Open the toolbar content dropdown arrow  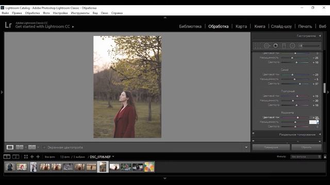[x=246, y=147]
